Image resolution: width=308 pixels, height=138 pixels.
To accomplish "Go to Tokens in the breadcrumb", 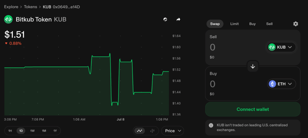I will click(30, 7).
